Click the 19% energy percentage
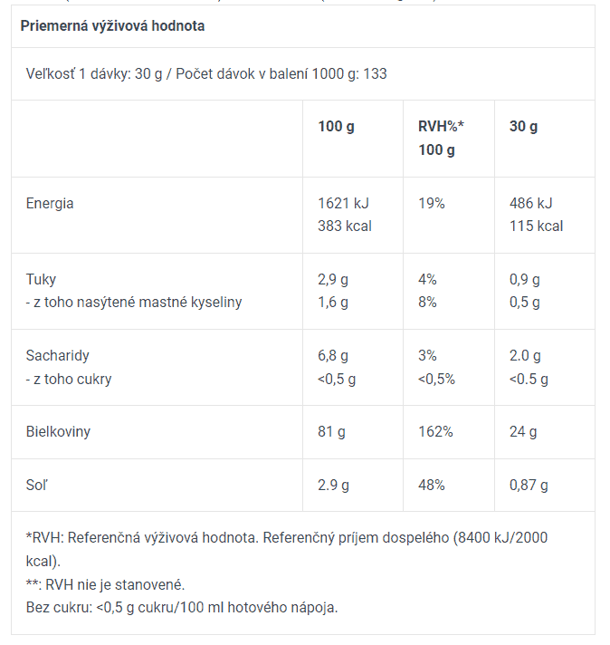610x645 pixels. point(432,203)
